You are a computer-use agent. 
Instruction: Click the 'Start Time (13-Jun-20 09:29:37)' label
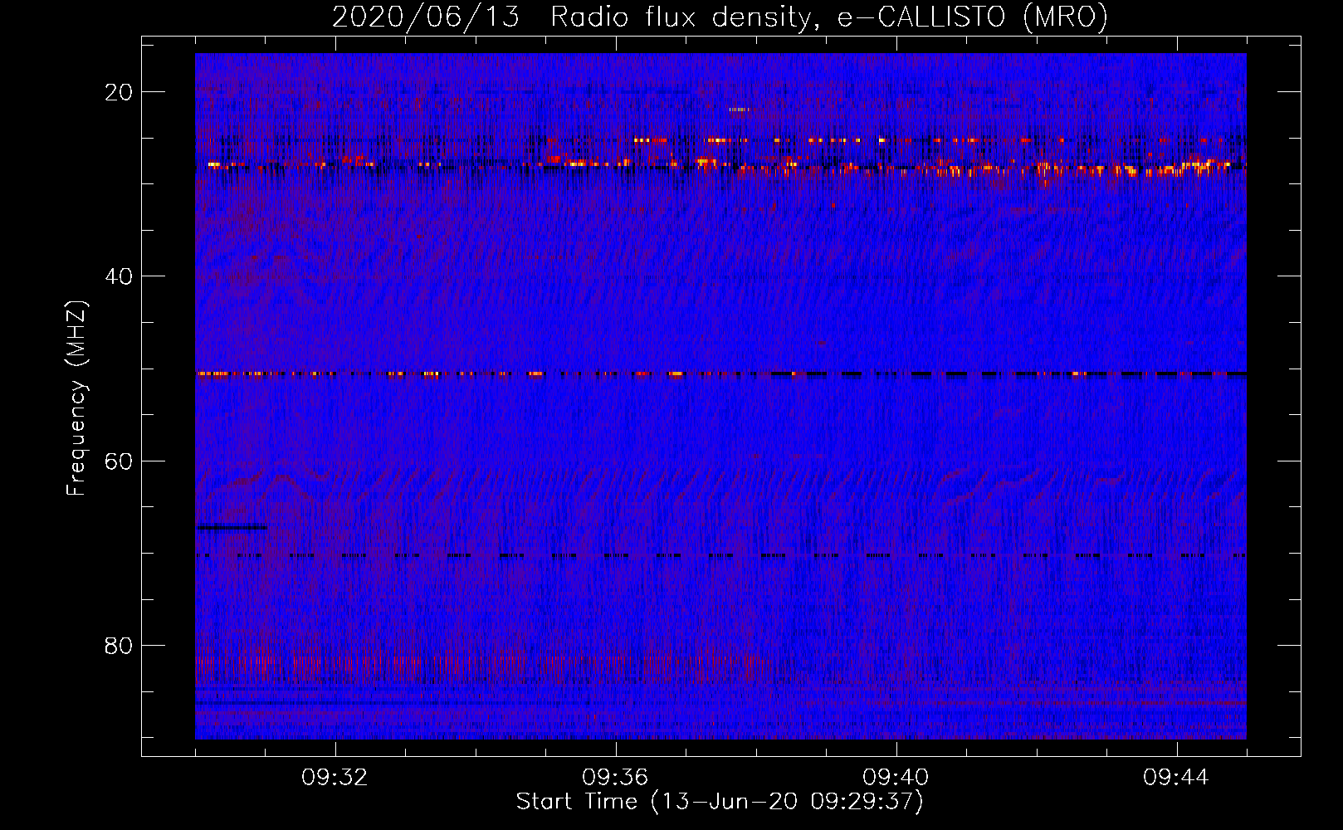(x=720, y=802)
